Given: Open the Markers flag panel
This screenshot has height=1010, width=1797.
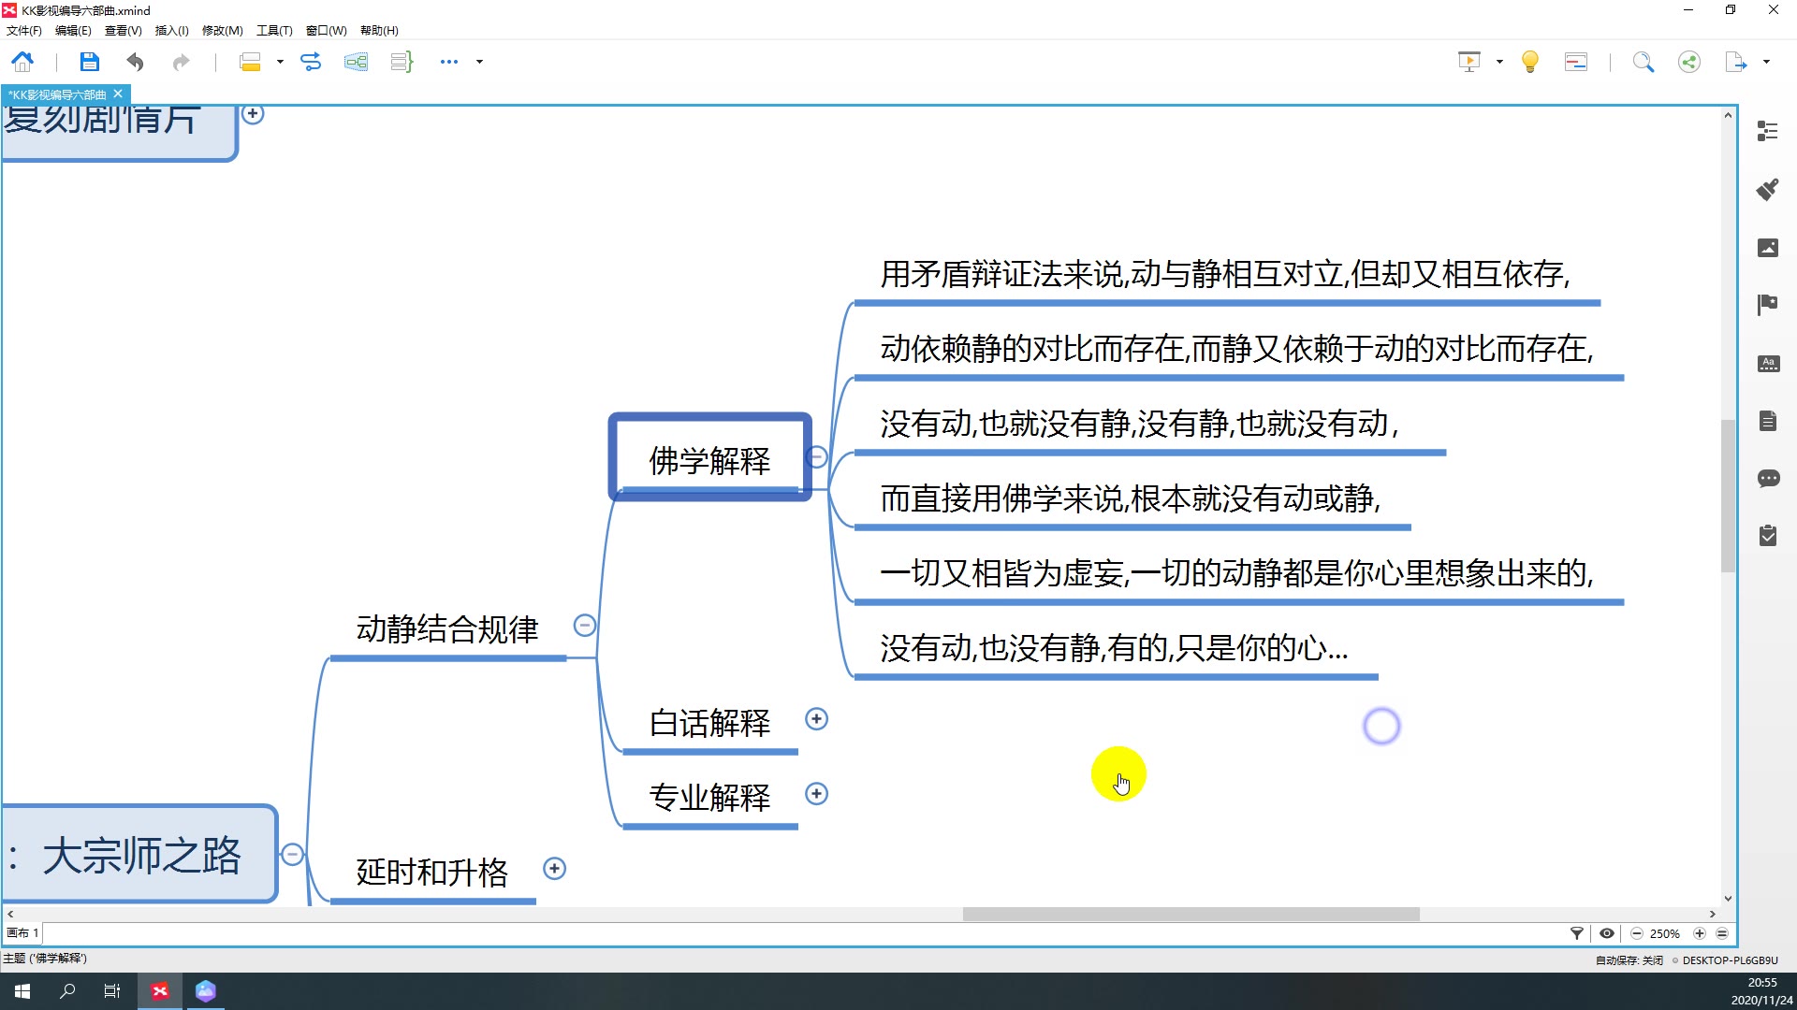Looking at the screenshot, I should click(1767, 305).
